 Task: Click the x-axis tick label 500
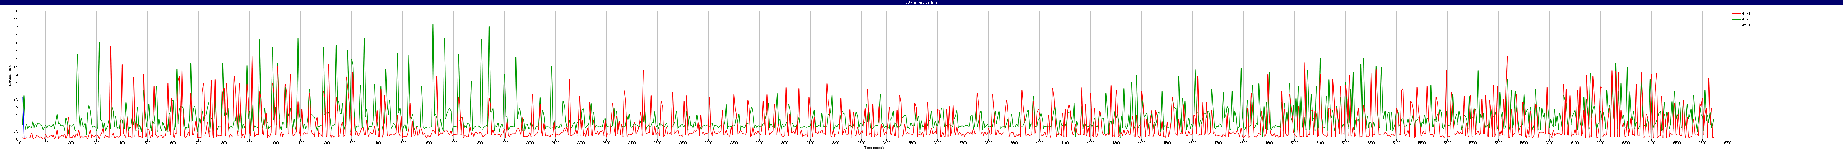[x=147, y=143]
